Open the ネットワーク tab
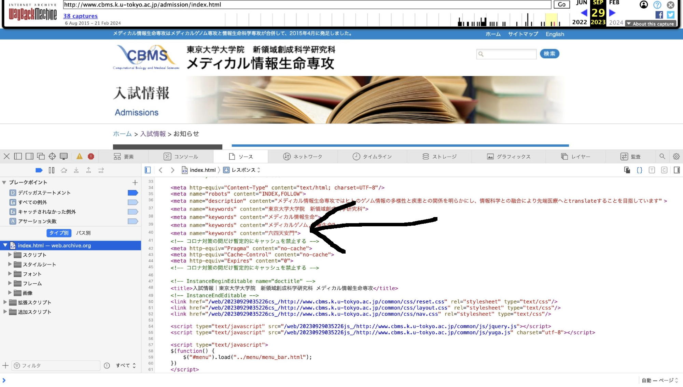 (x=303, y=157)
